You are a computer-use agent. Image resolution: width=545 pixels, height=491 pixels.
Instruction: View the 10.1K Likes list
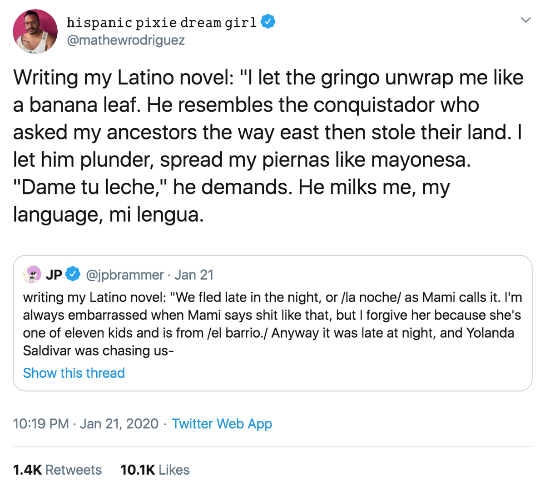click(x=155, y=470)
